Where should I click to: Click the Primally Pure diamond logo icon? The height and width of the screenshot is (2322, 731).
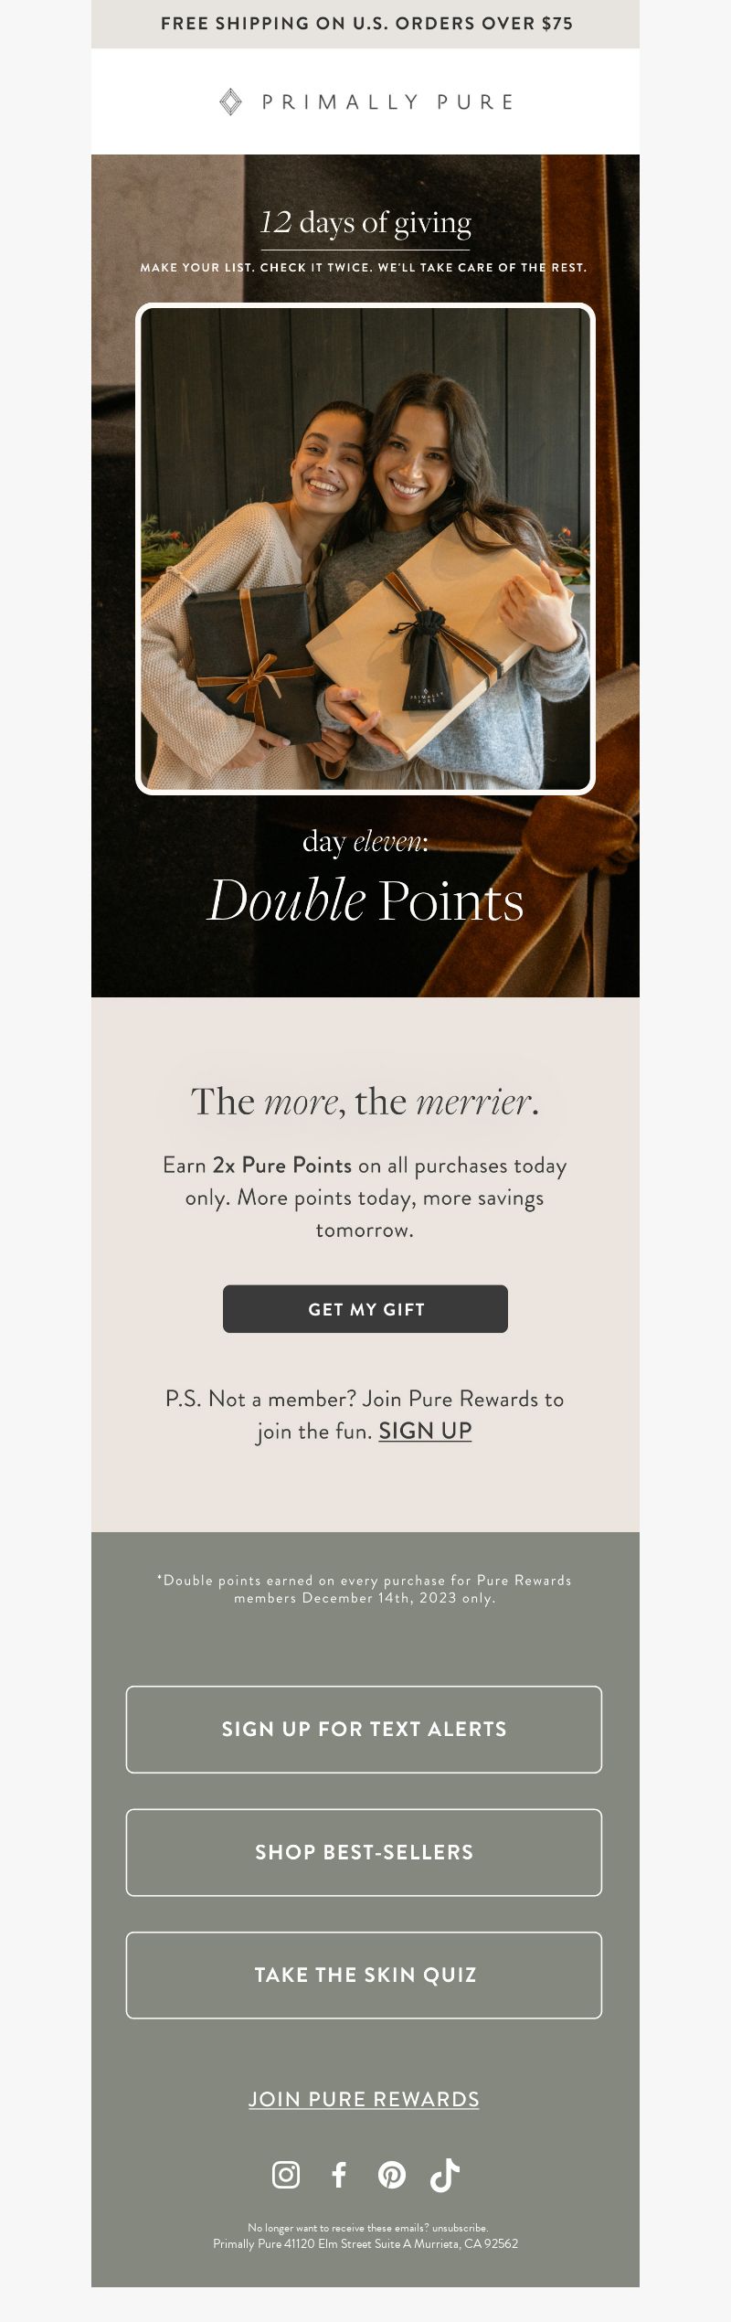coord(231,101)
